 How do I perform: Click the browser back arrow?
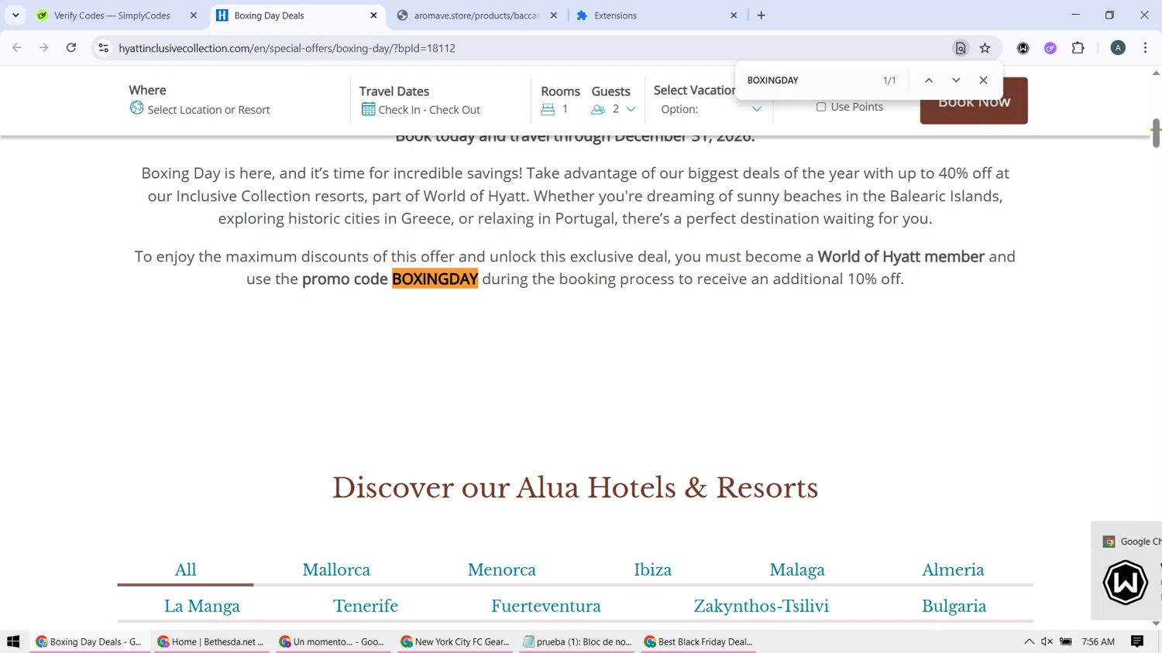point(17,48)
